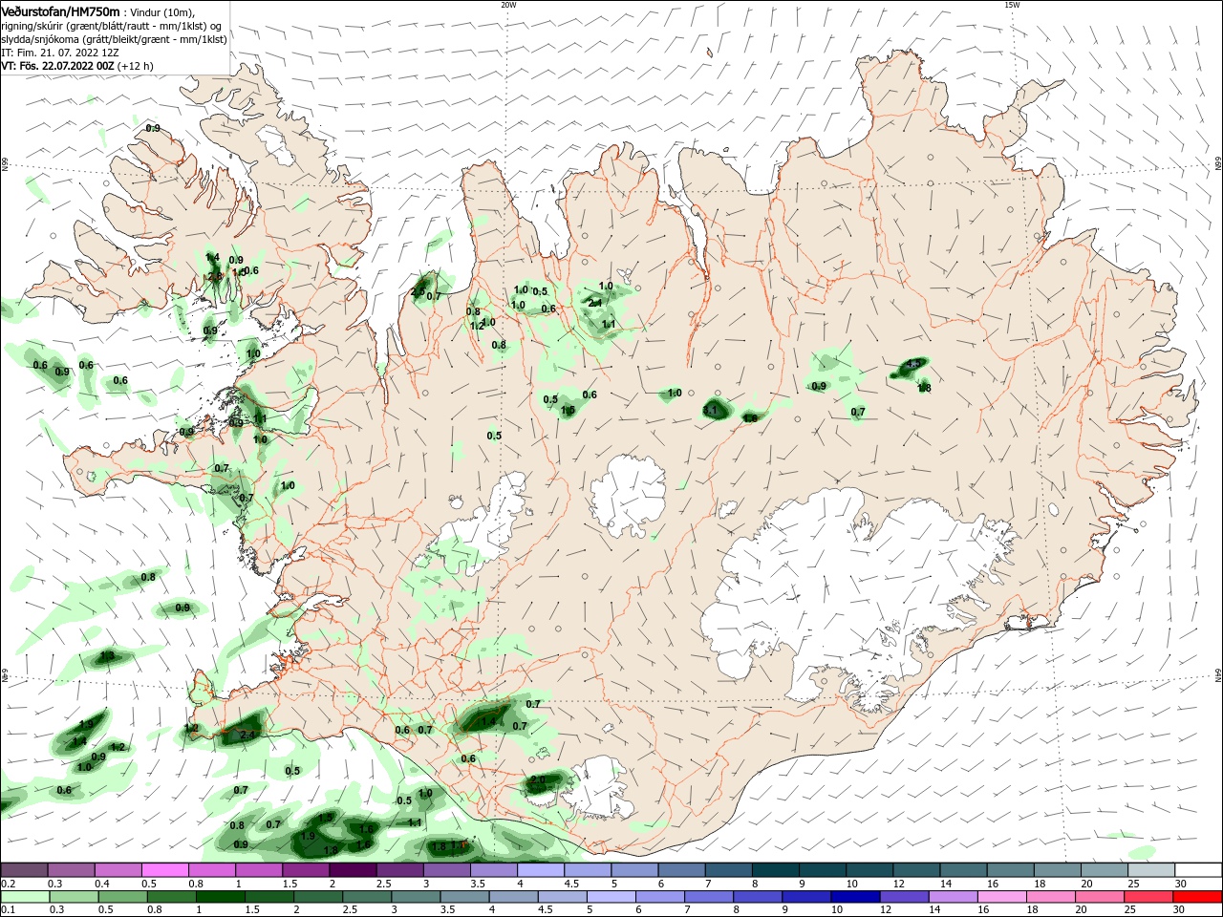Image resolution: width=1223 pixels, height=917 pixels.
Task: Click the 2.1 precipitation value in the north
Action: click(594, 303)
